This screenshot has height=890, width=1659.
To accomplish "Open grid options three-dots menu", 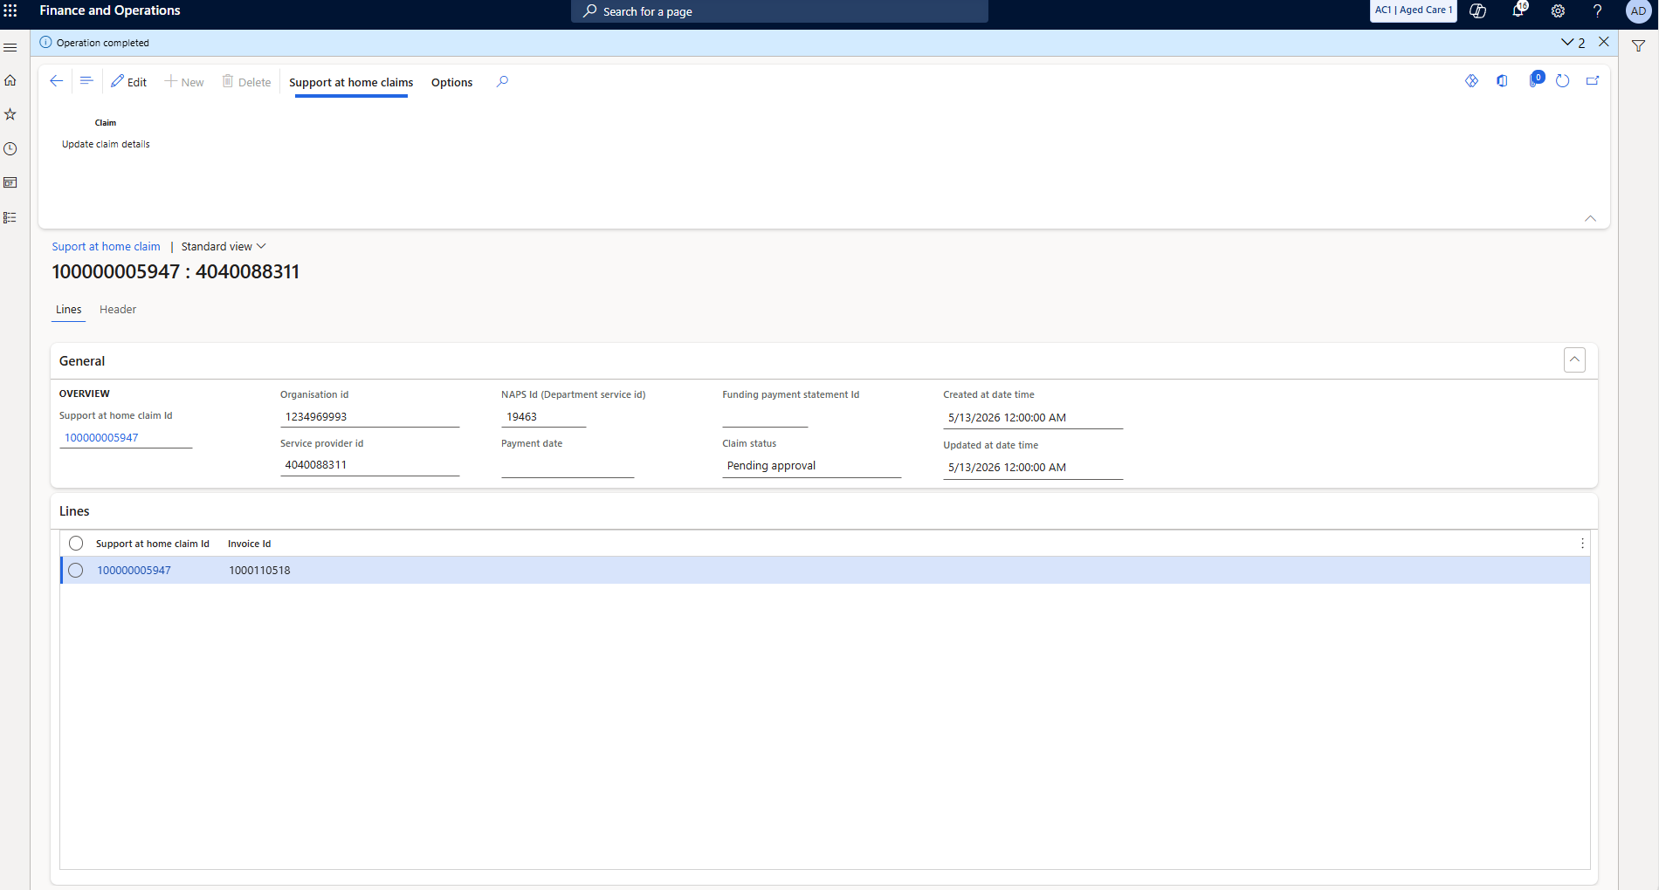I will 1582,544.
